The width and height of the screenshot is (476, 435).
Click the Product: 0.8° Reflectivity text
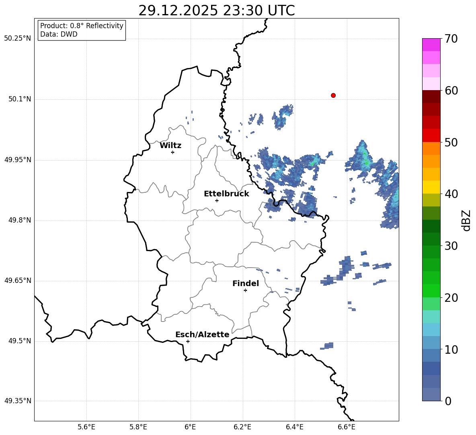coord(82,26)
